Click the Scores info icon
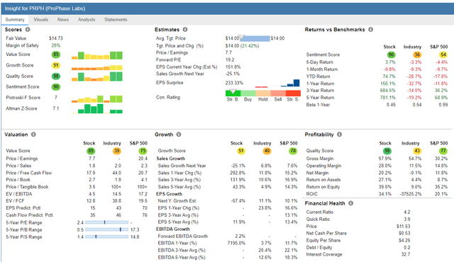Viewport: 454px width, 262px height. click(x=28, y=30)
